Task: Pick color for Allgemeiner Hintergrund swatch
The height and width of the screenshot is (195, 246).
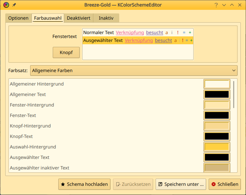Action: click(x=217, y=84)
